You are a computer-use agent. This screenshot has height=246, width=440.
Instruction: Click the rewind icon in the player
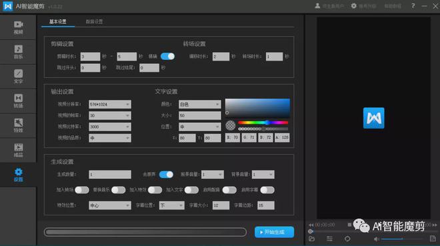pos(311,225)
